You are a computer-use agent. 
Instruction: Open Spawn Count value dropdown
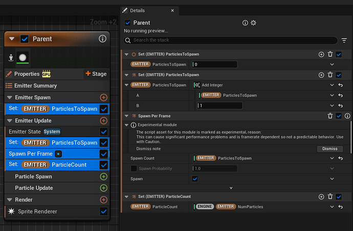332,158
